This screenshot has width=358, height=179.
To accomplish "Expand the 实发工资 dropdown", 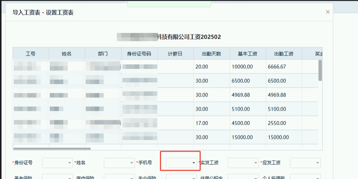I will [243, 163].
